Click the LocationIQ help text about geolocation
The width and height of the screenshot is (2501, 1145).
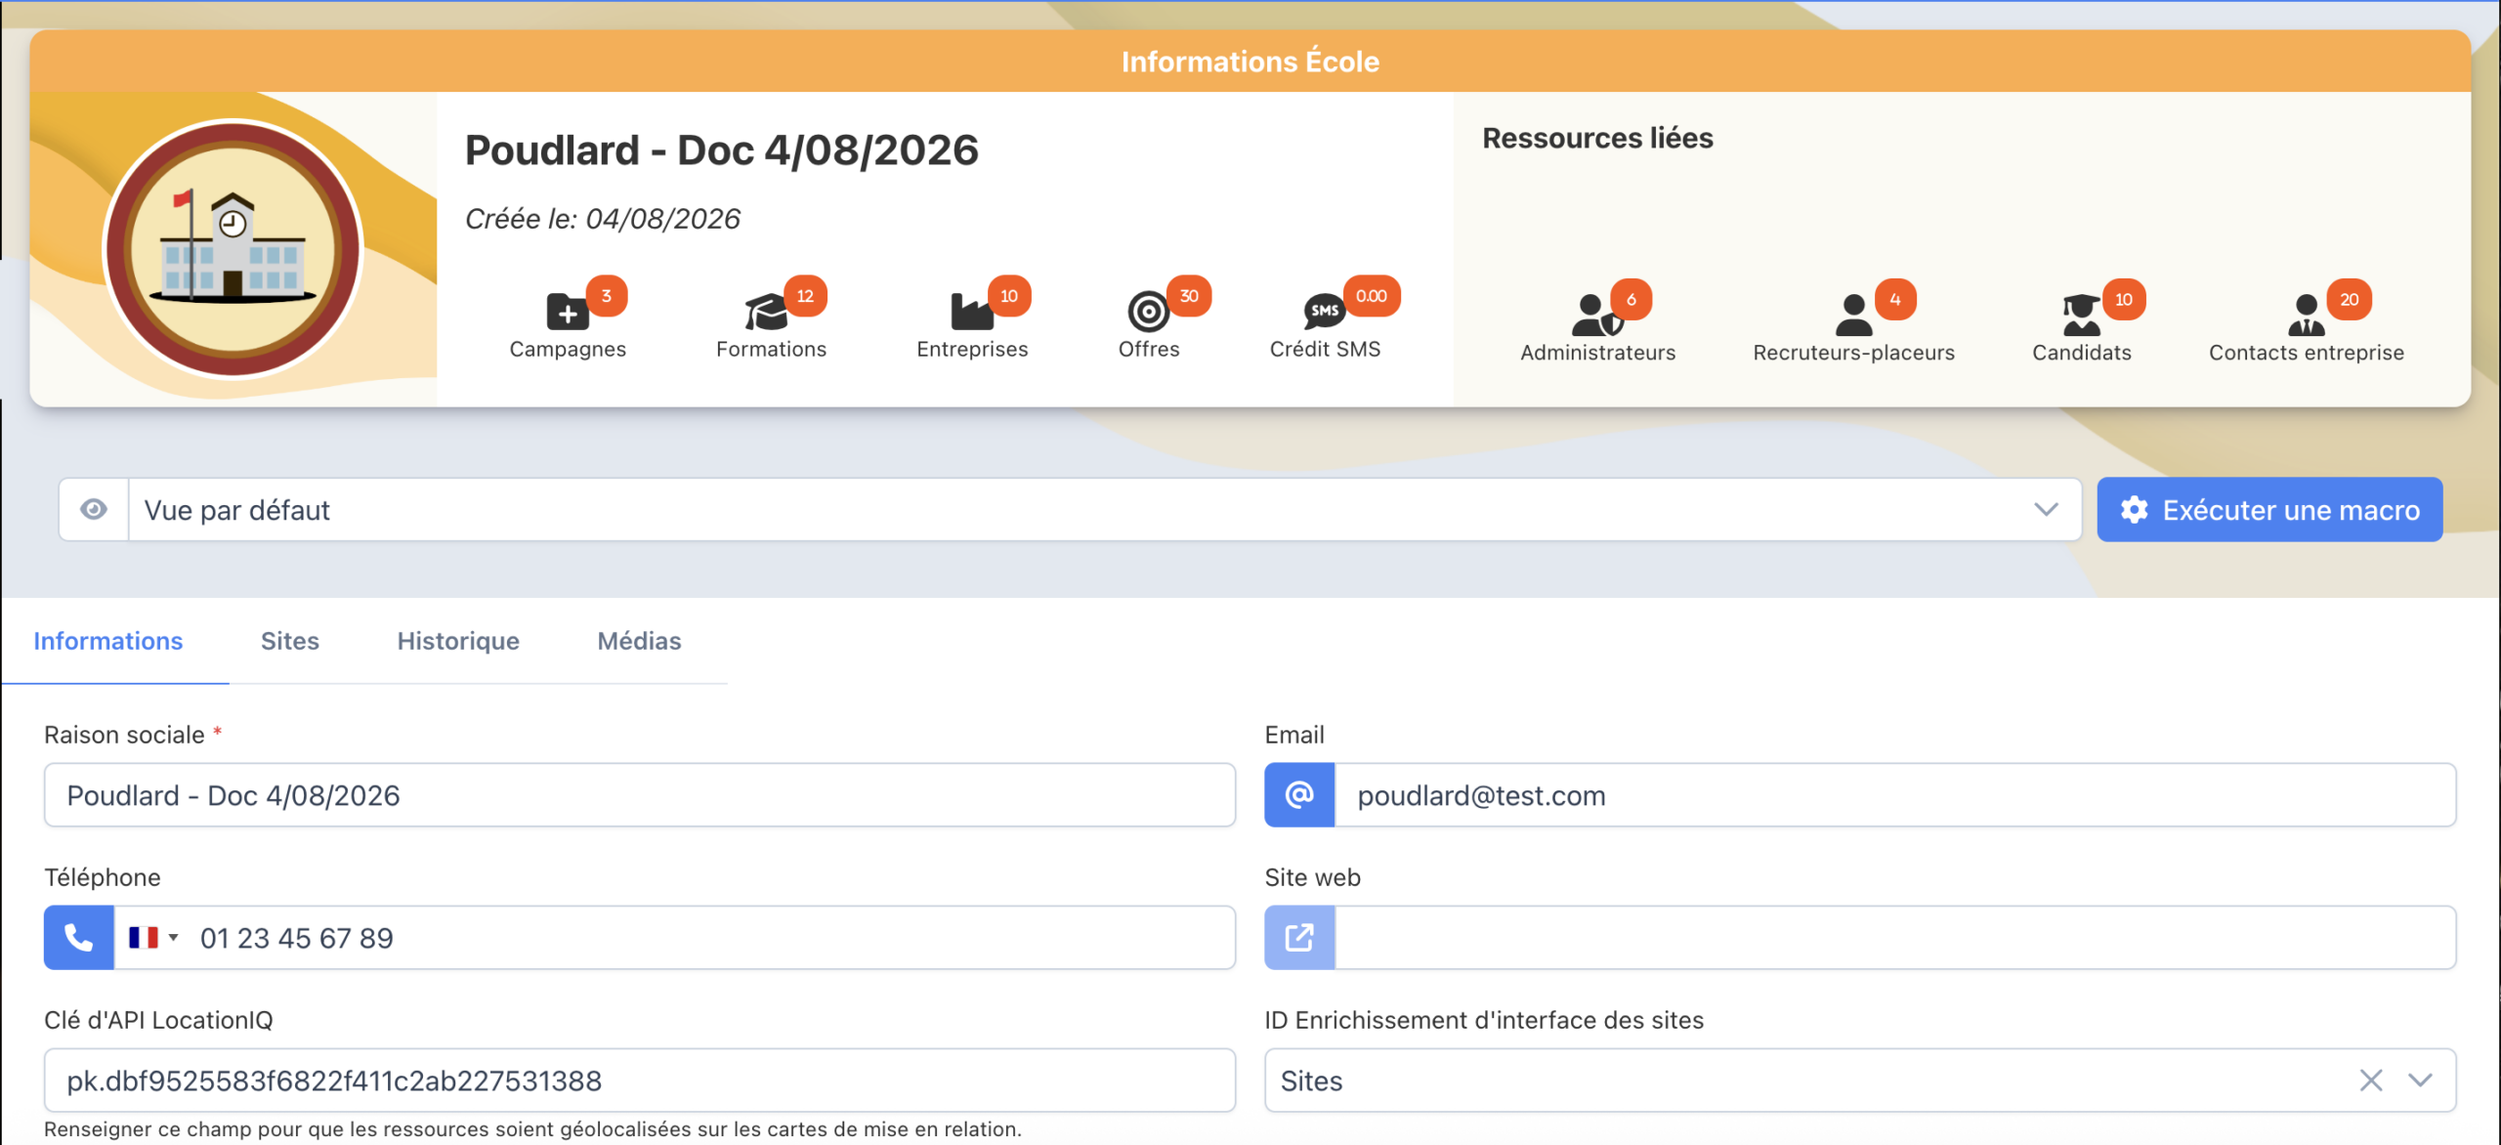[532, 1129]
